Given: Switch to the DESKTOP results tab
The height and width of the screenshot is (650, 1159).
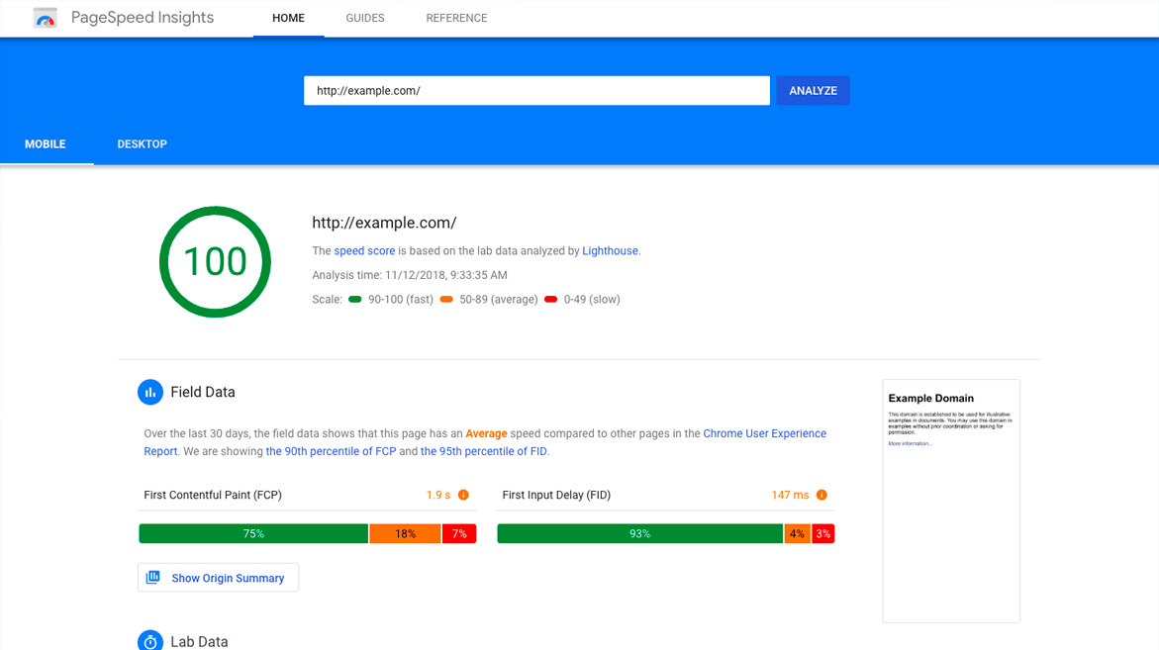Looking at the screenshot, I should point(142,144).
